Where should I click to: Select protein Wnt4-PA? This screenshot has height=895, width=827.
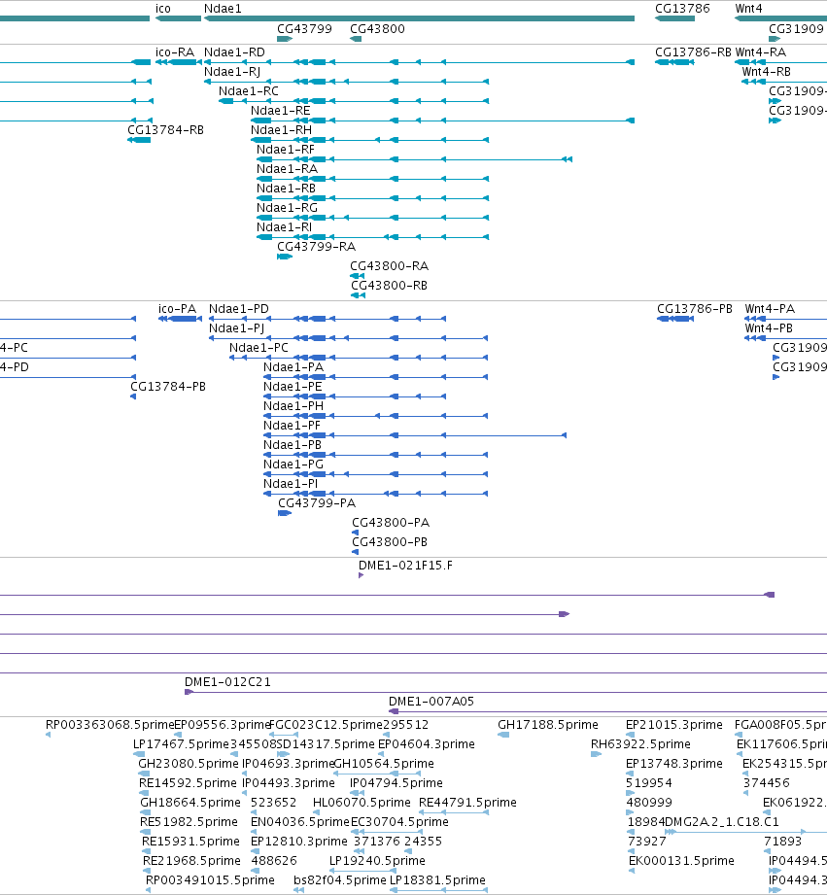point(770,309)
